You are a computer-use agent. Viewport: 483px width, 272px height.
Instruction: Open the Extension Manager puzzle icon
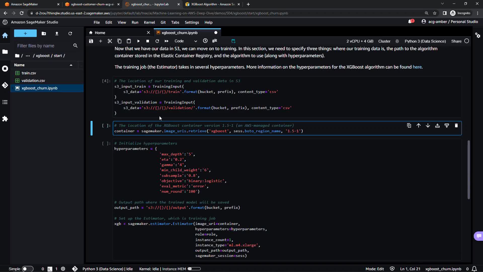pyautogui.click(x=5, y=119)
